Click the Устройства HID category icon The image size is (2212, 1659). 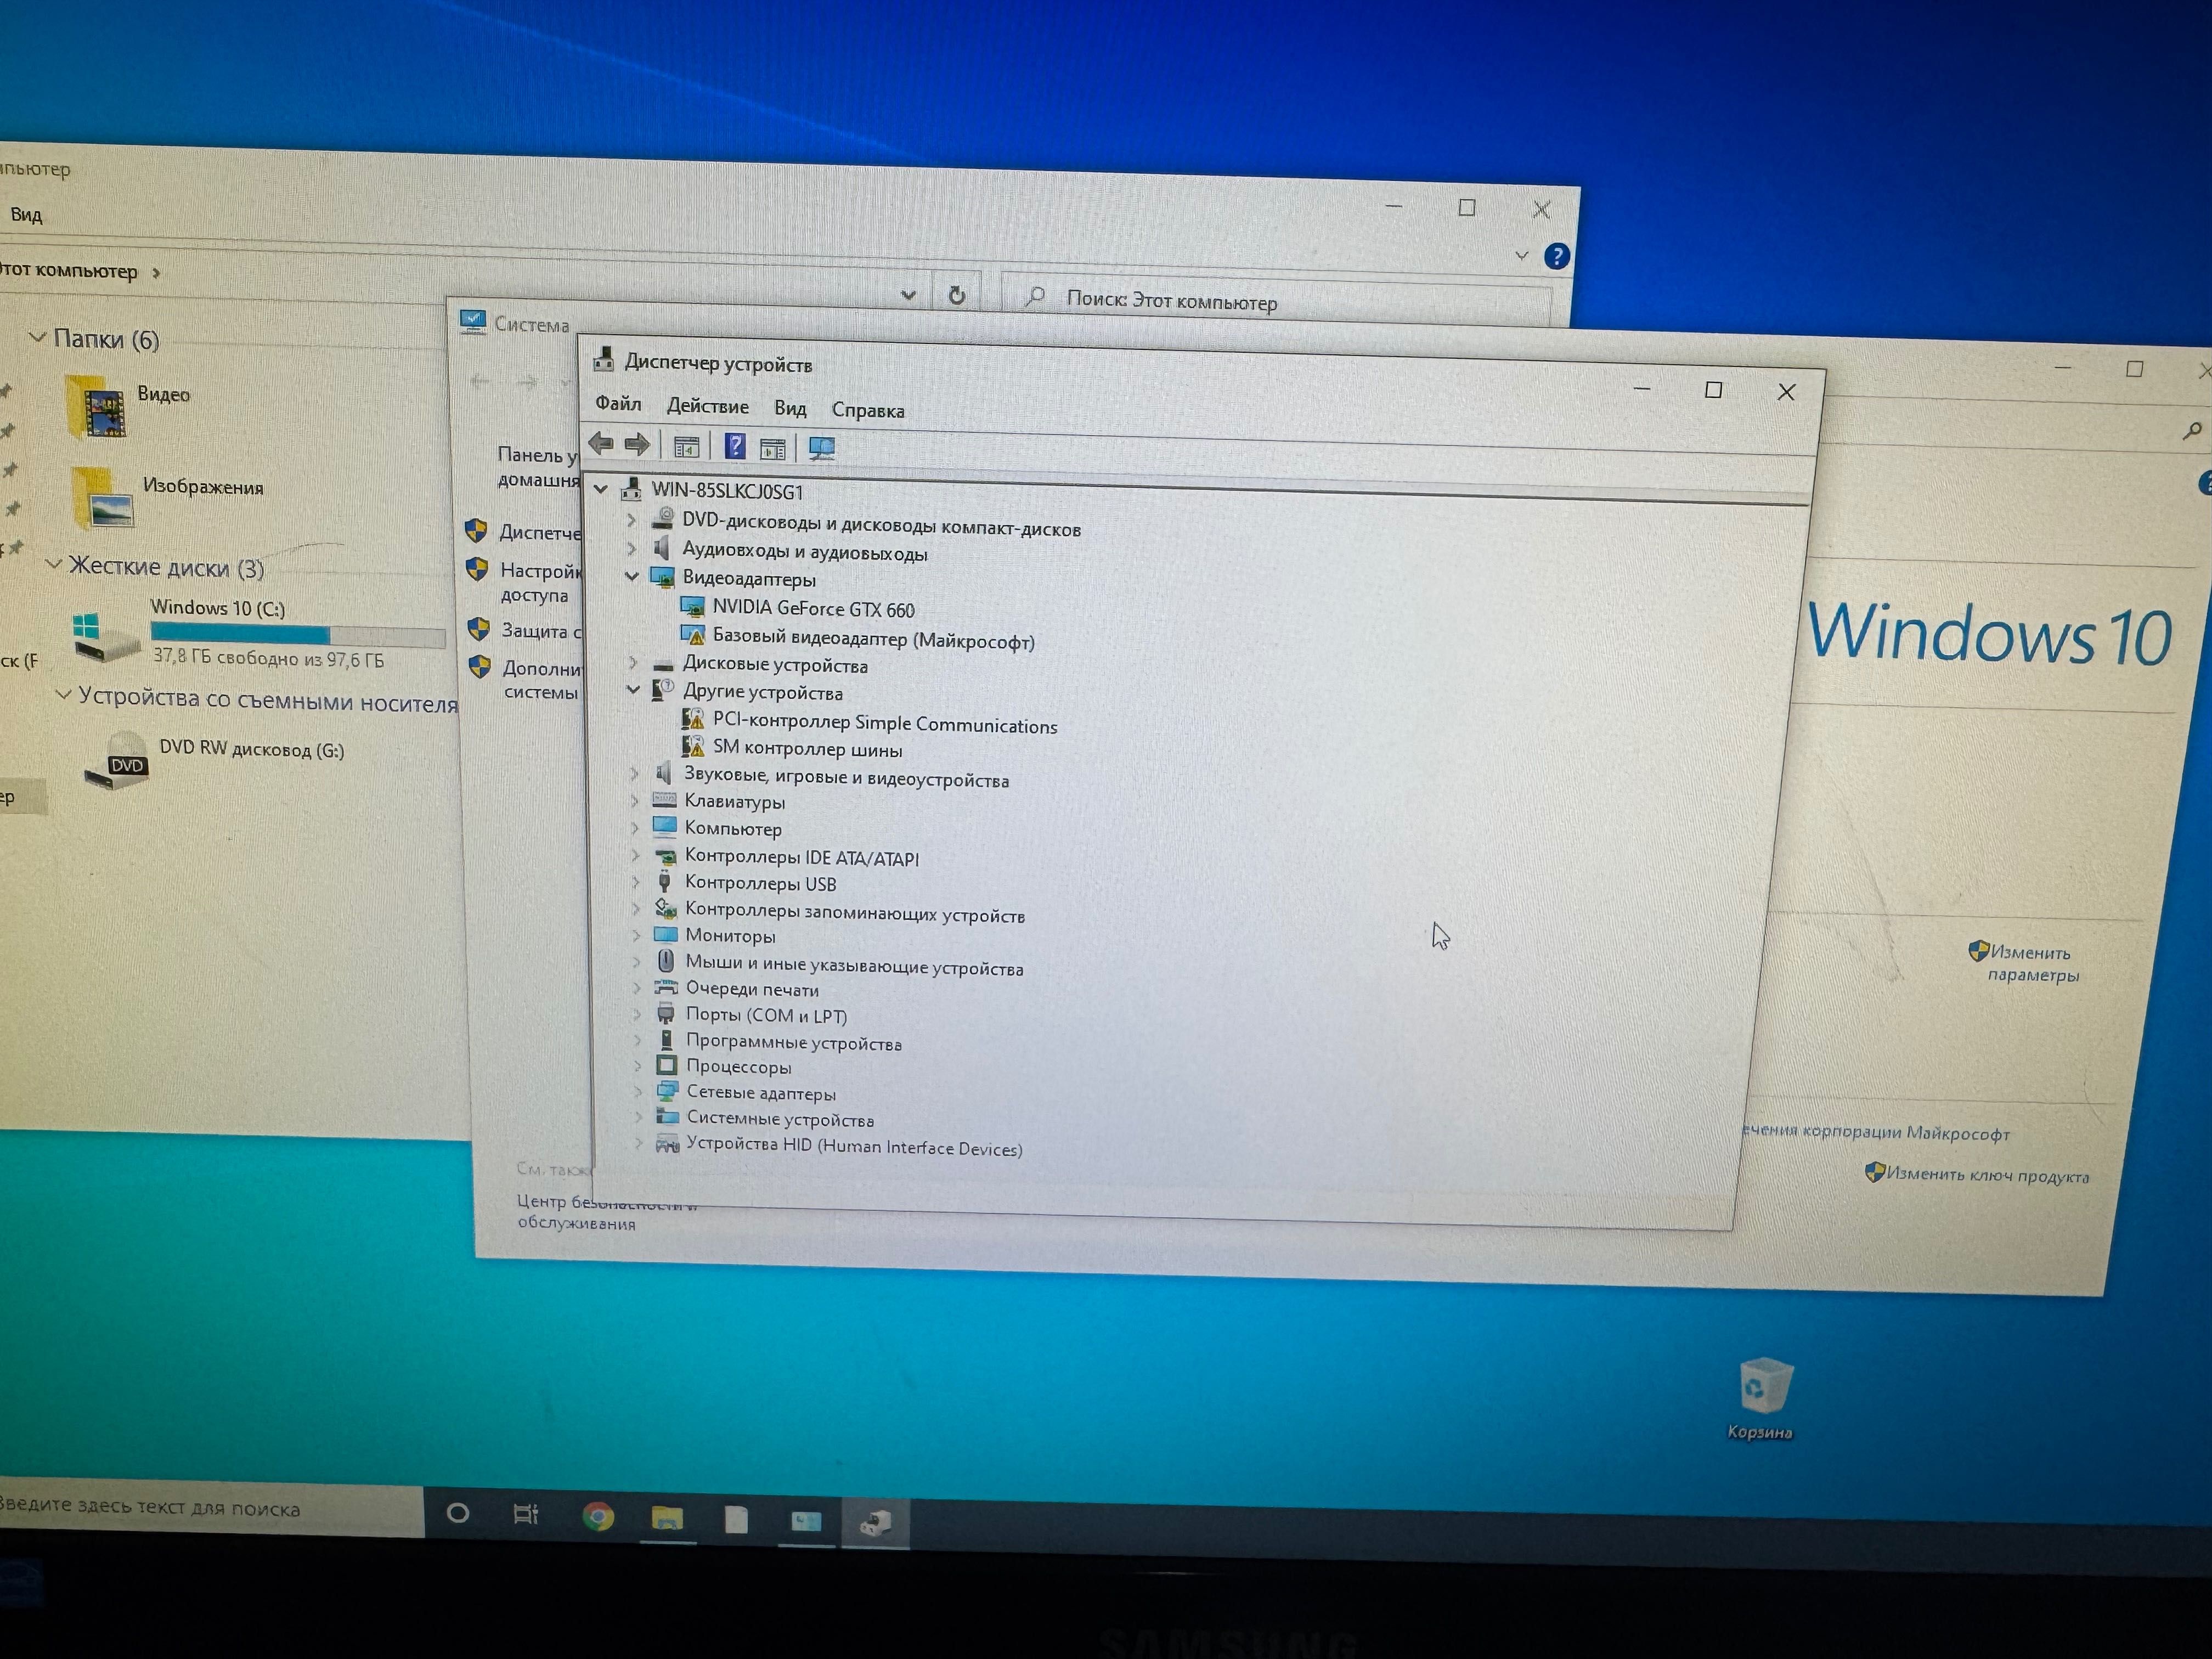667,1144
